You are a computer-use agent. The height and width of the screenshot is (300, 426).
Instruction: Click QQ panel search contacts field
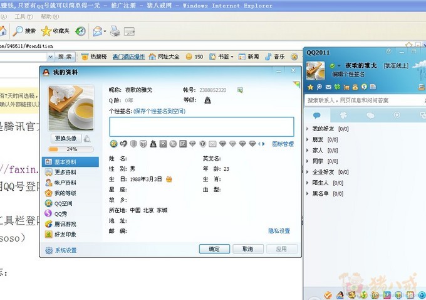[364, 100]
